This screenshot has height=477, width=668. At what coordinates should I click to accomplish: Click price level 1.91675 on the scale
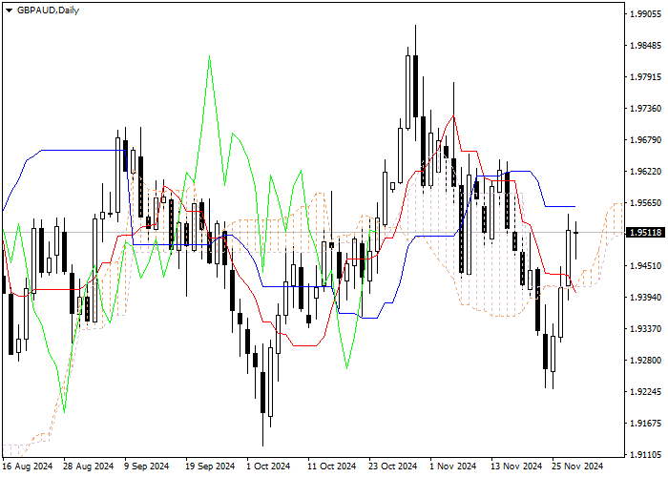[645, 424]
